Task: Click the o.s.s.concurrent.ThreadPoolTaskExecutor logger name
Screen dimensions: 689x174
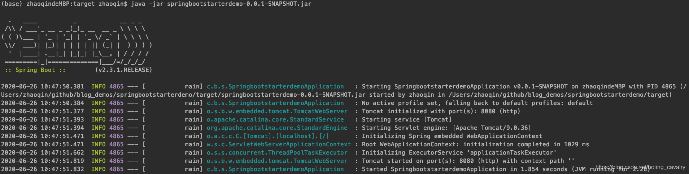Action: (x=277, y=153)
